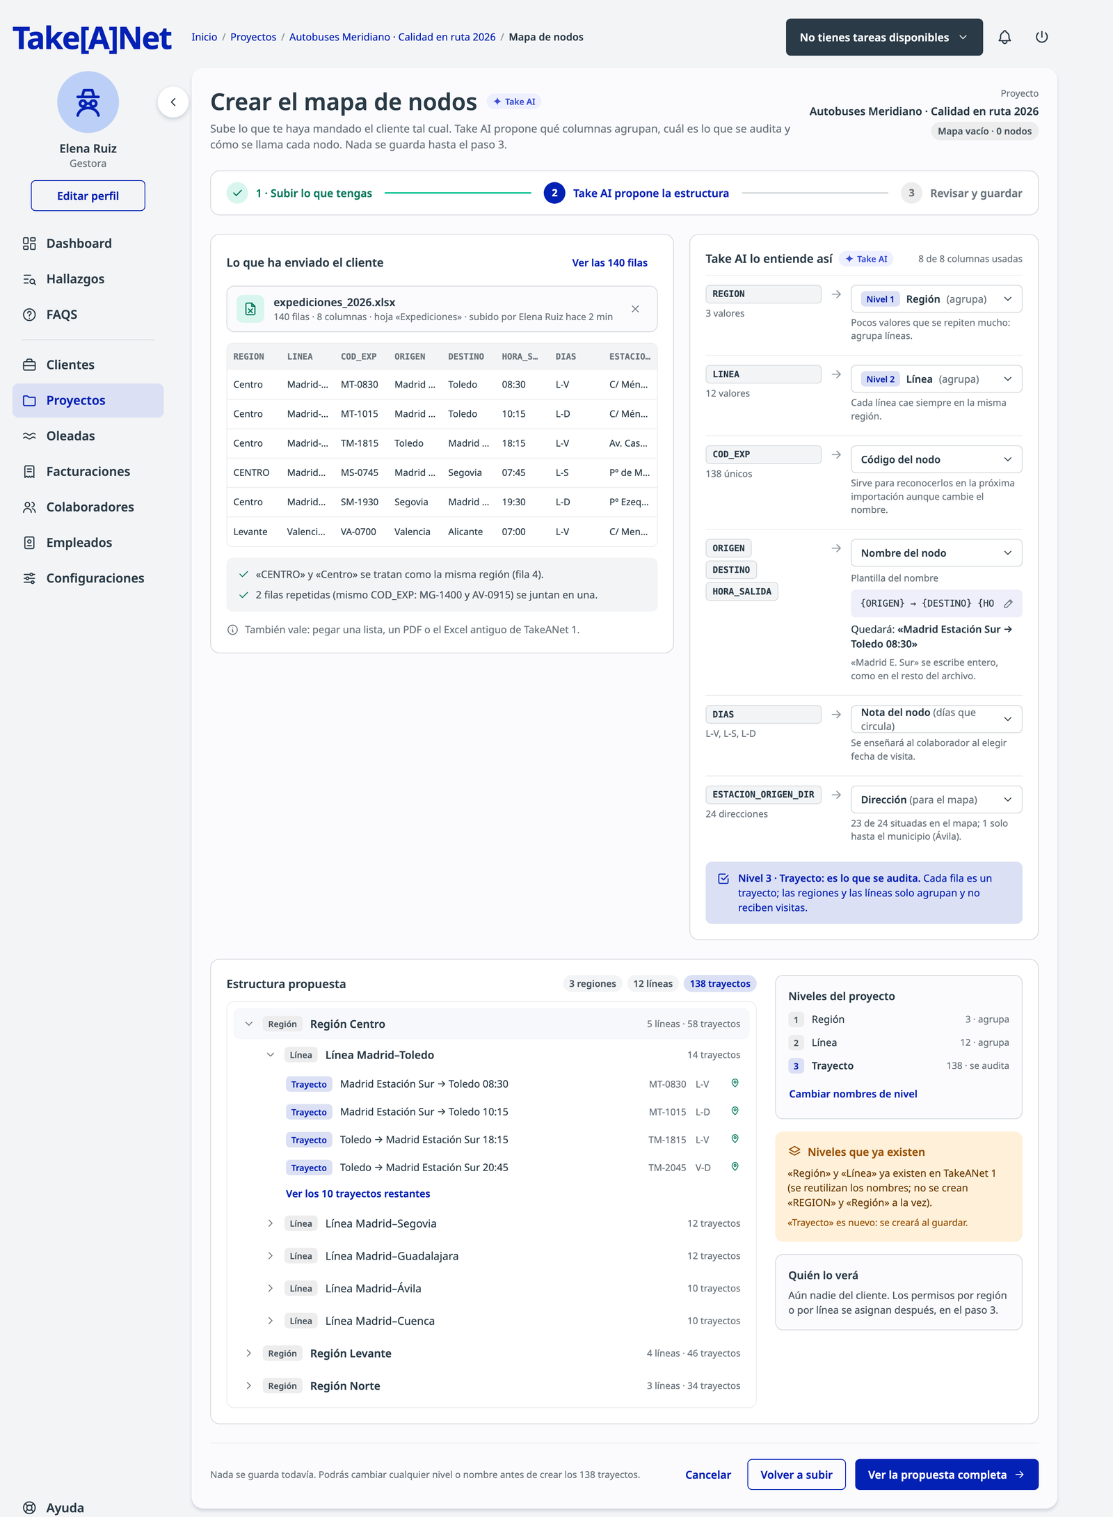Open the REGION Nivel 1 mapping dropdown
Viewport: 1113px width, 1517px height.
click(x=936, y=299)
